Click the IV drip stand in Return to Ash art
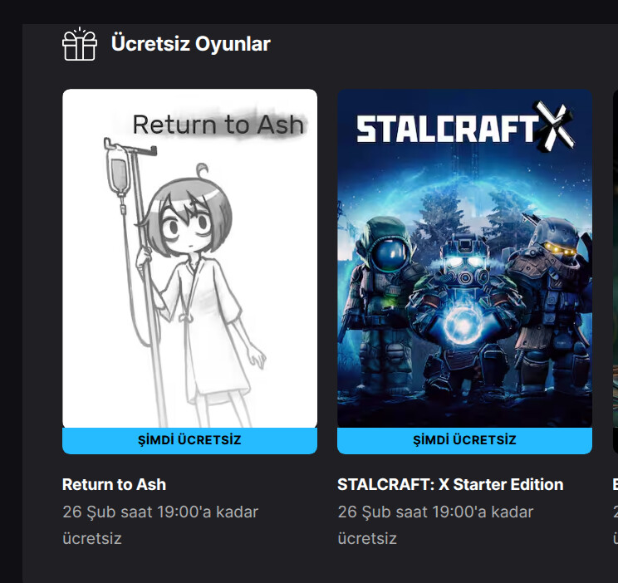This screenshot has height=583, width=618. [x=132, y=276]
